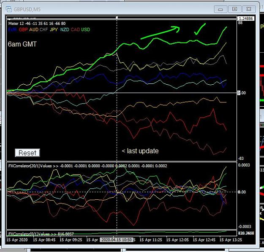Click the GBPUSD,M5 window title text

27,9
